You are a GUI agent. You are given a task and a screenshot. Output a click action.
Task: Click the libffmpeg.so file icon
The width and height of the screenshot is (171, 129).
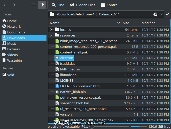57,69
